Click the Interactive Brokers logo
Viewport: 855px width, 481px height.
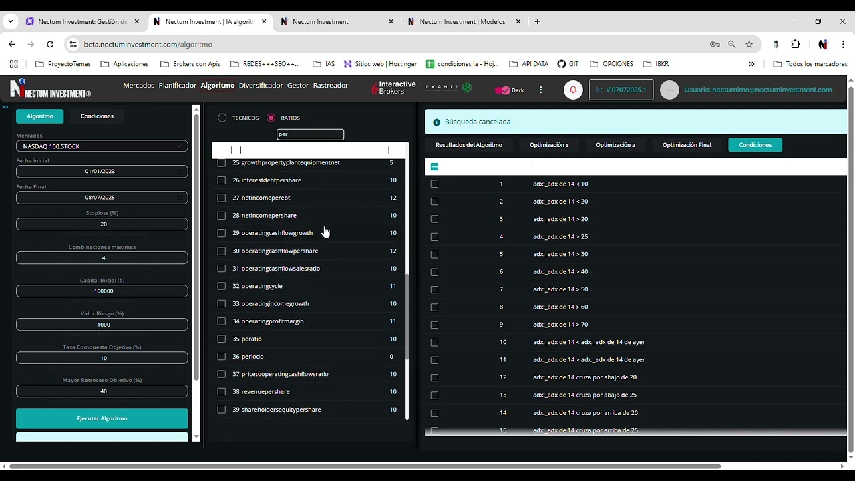[x=393, y=88]
